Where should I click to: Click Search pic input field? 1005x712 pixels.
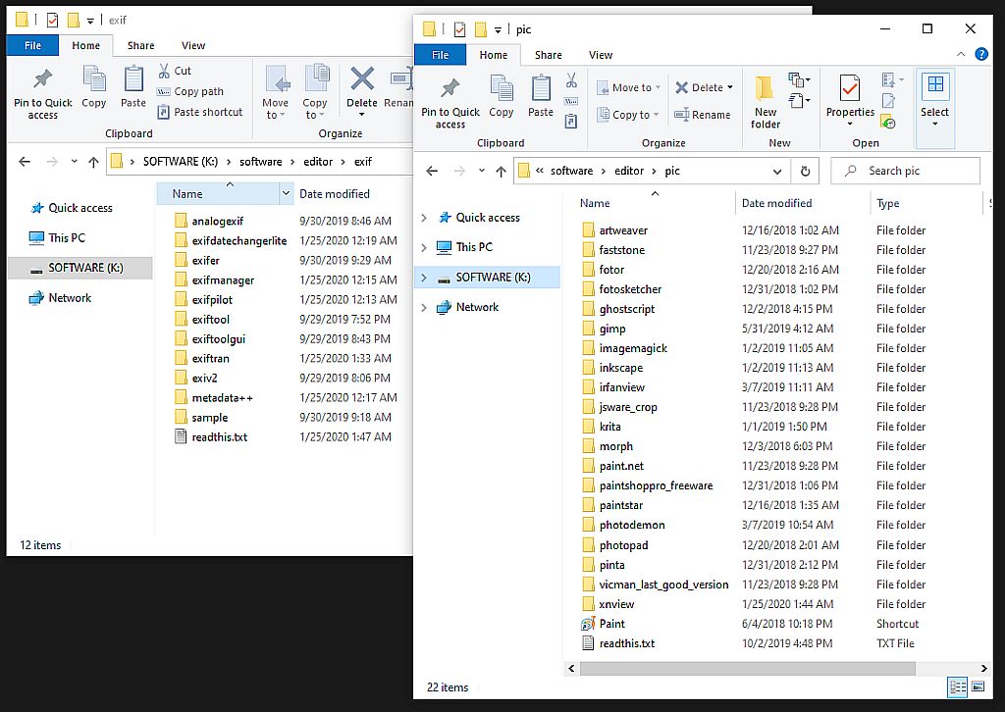coord(905,171)
